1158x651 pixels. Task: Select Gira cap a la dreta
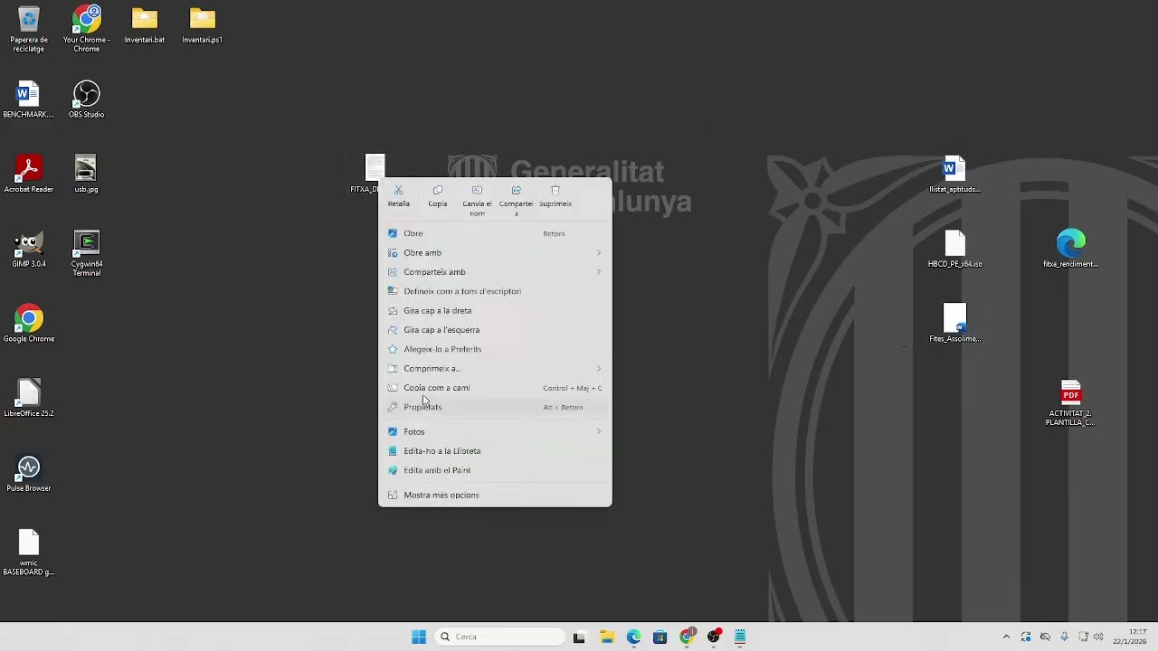click(x=495, y=310)
